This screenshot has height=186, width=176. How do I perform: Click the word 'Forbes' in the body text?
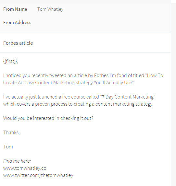101,76
